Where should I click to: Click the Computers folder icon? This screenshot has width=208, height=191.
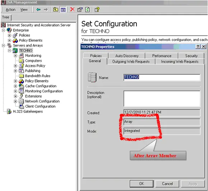pyautogui.click(x=21, y=61)
